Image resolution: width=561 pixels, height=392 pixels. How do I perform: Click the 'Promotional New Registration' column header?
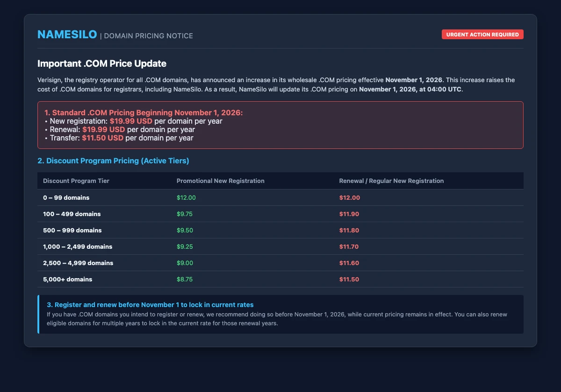pos(221,181)
